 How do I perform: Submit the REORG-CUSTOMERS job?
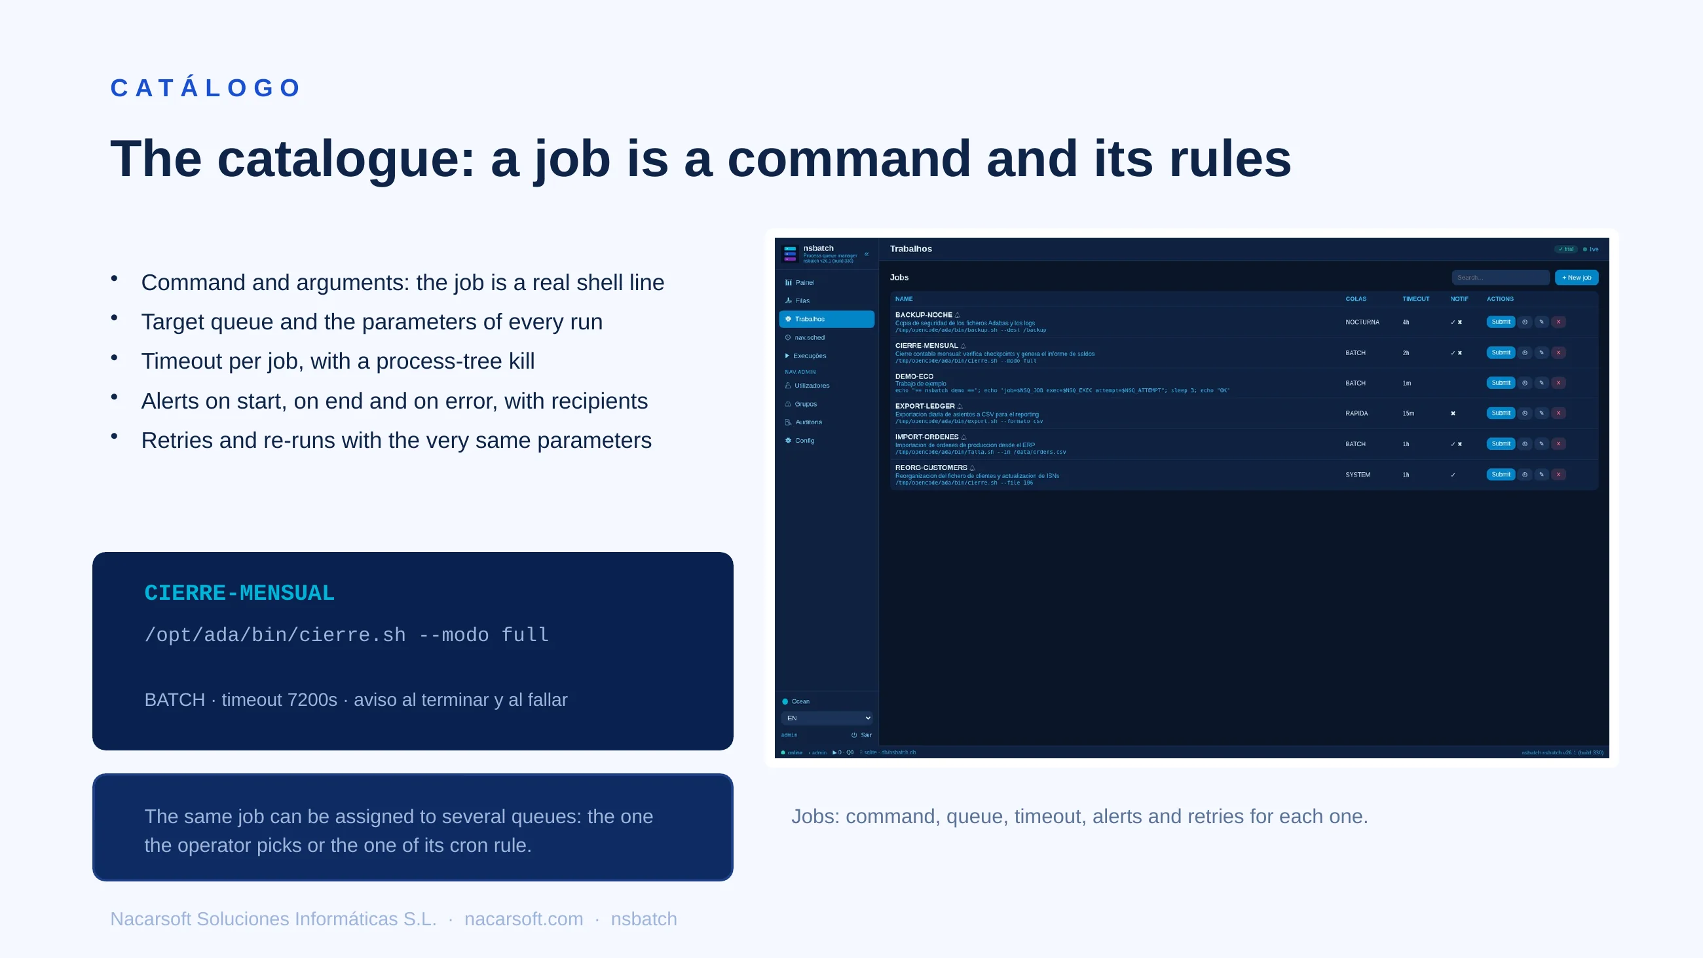(x=1500, y=474)
